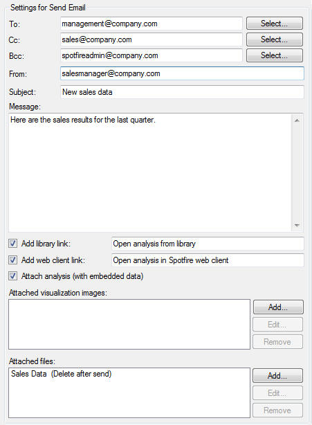The image size is (312, 425).
Task: Click the To field with management@company.com
Action: [x=151, y=24]
